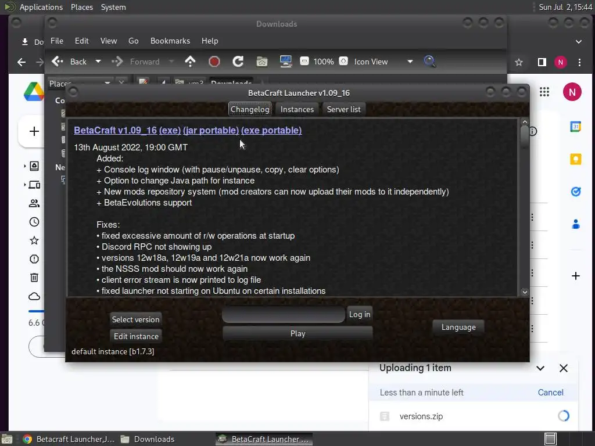This screenshot has height=446, width=595.
Task: Focus the username input field
Action: coord(284,314)
